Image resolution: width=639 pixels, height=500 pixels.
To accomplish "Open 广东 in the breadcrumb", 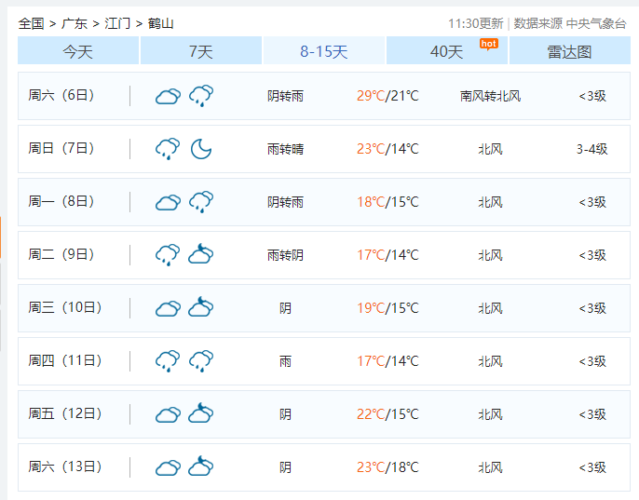I will (x=75, y=23).
